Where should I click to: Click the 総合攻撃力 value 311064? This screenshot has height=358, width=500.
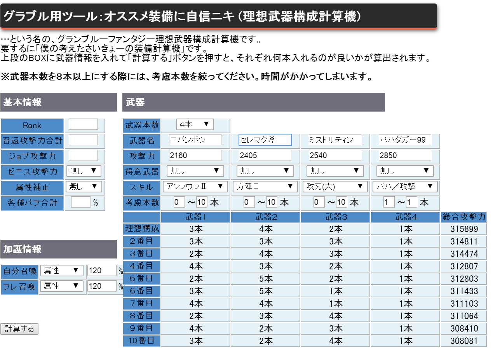[464, 316]
